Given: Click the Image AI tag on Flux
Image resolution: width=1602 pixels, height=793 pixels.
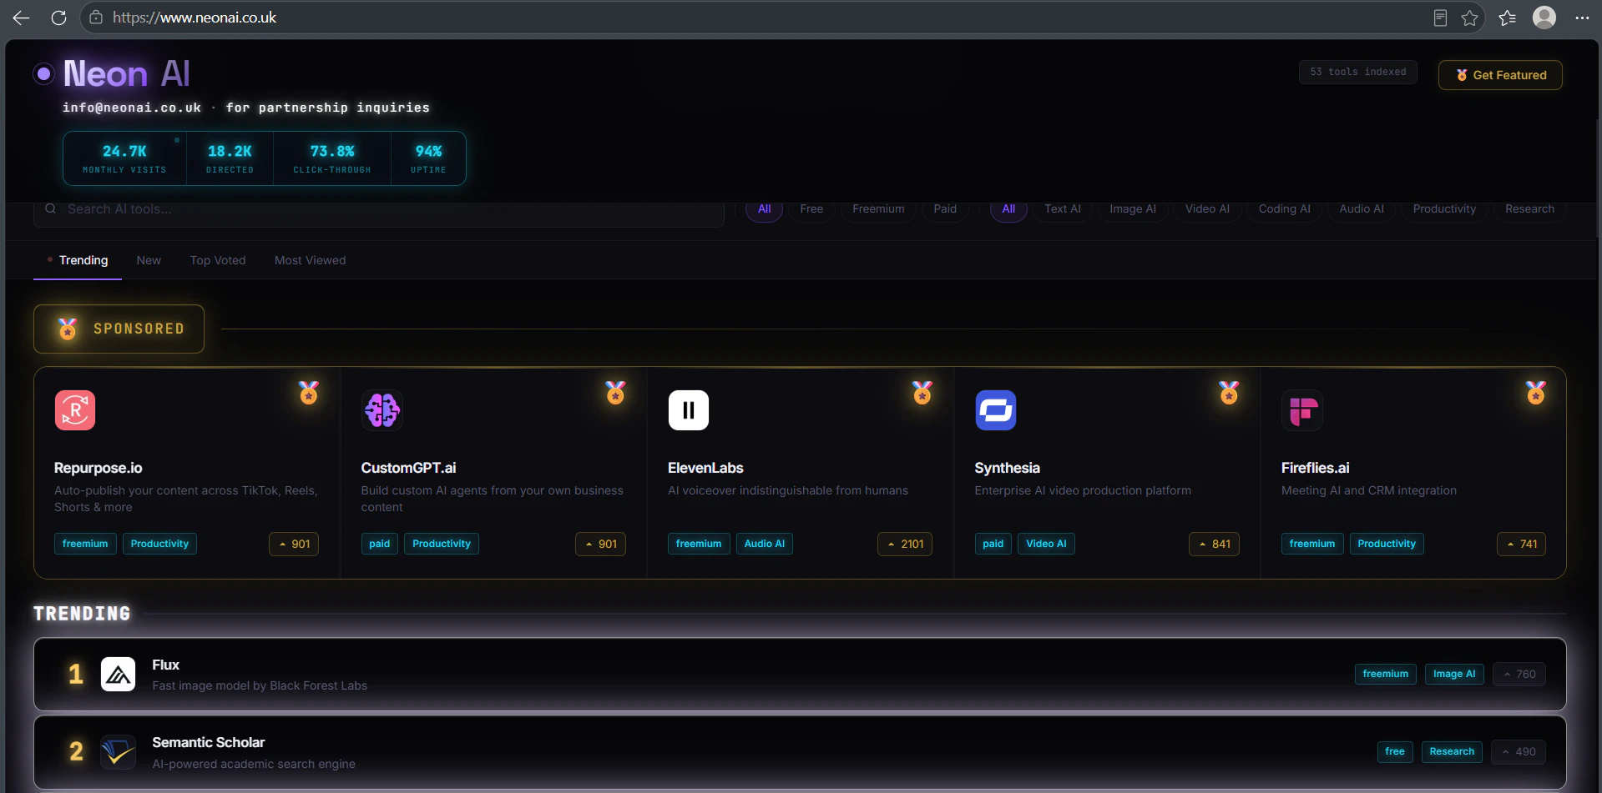Looking at the screenshot, I should point(1454,674).
